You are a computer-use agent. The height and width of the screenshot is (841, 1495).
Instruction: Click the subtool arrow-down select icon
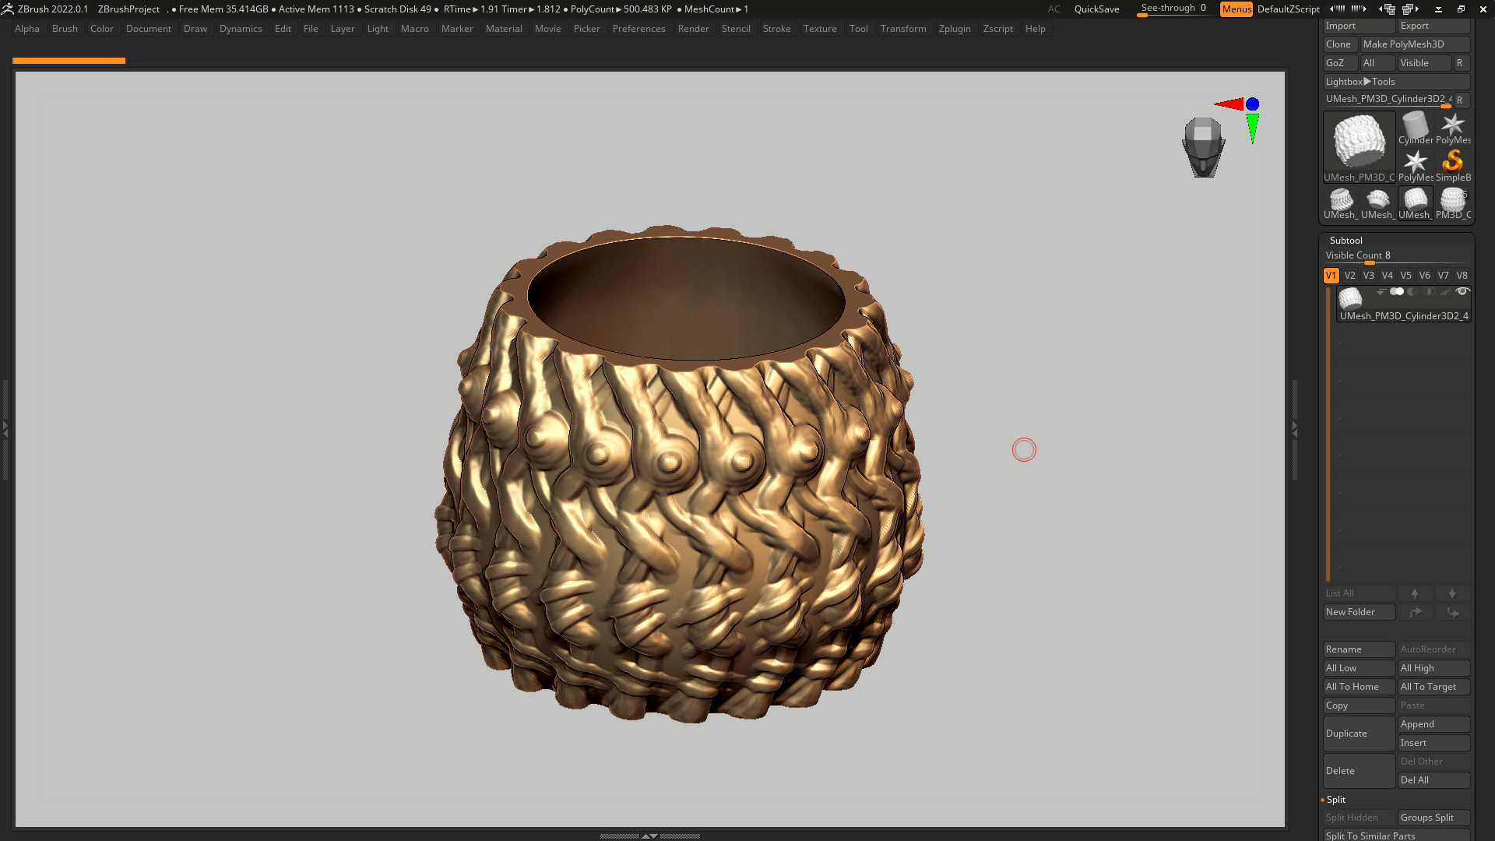pos(1381,292)
